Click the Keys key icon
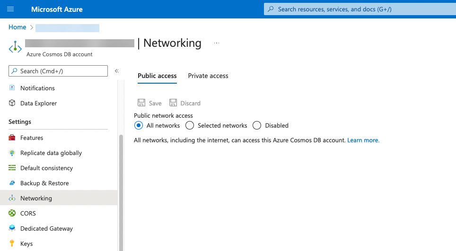Image resolution: width=456 pixels, height=251 pixels. 12,243
